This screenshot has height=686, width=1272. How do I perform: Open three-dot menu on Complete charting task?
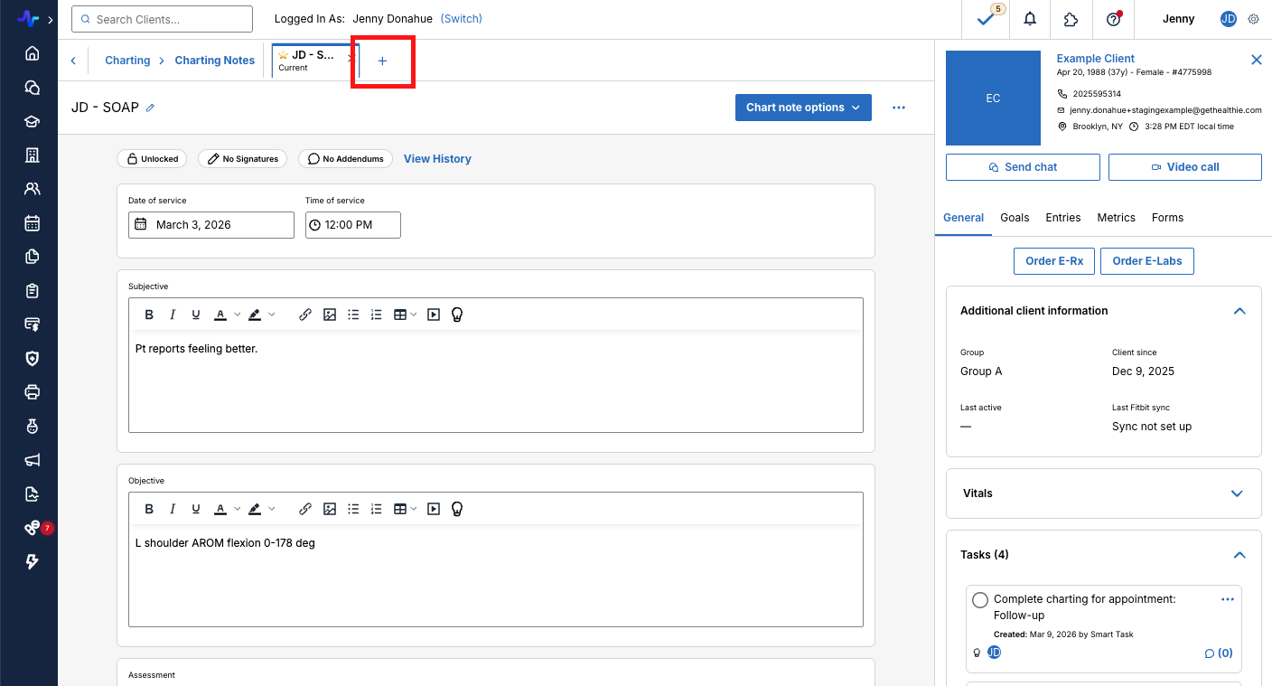point(1227,599)
